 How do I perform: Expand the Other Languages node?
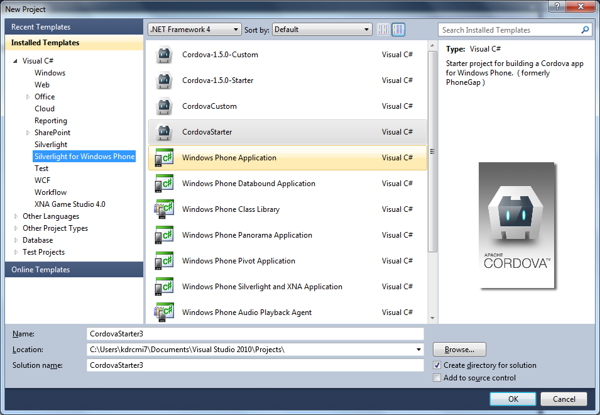point(16,216)
